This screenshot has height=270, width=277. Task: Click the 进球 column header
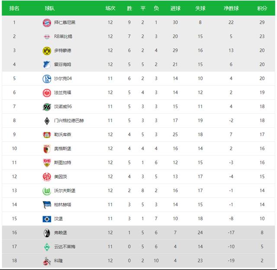coord(175,9)
